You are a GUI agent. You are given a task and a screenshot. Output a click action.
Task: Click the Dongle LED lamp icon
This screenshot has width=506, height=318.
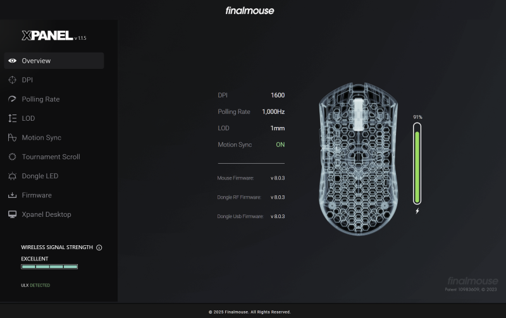[x=12, y=176]
